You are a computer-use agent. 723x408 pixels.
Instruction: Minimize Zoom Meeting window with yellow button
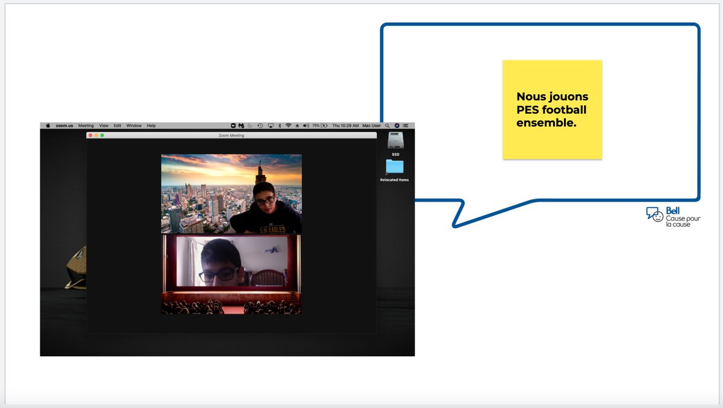[96, 135]
